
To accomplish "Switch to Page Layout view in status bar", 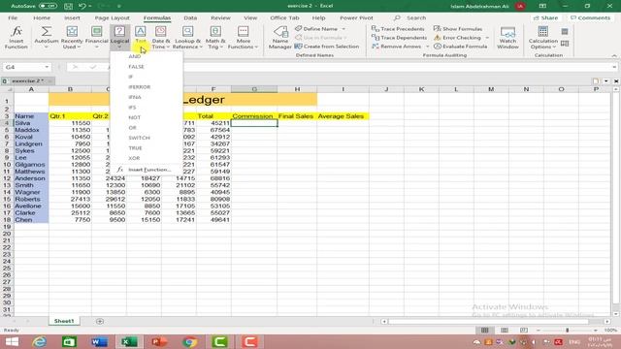I will click(x=505, y=330).
